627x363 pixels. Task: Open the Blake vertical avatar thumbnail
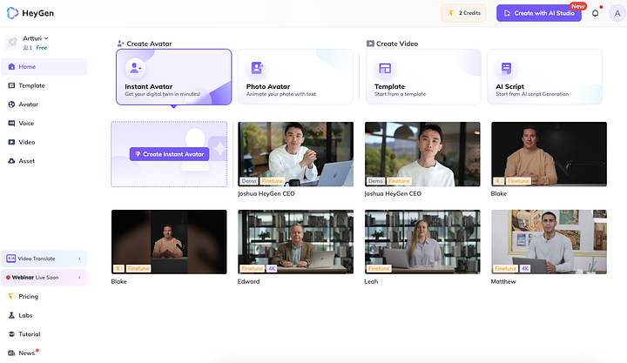169,242
